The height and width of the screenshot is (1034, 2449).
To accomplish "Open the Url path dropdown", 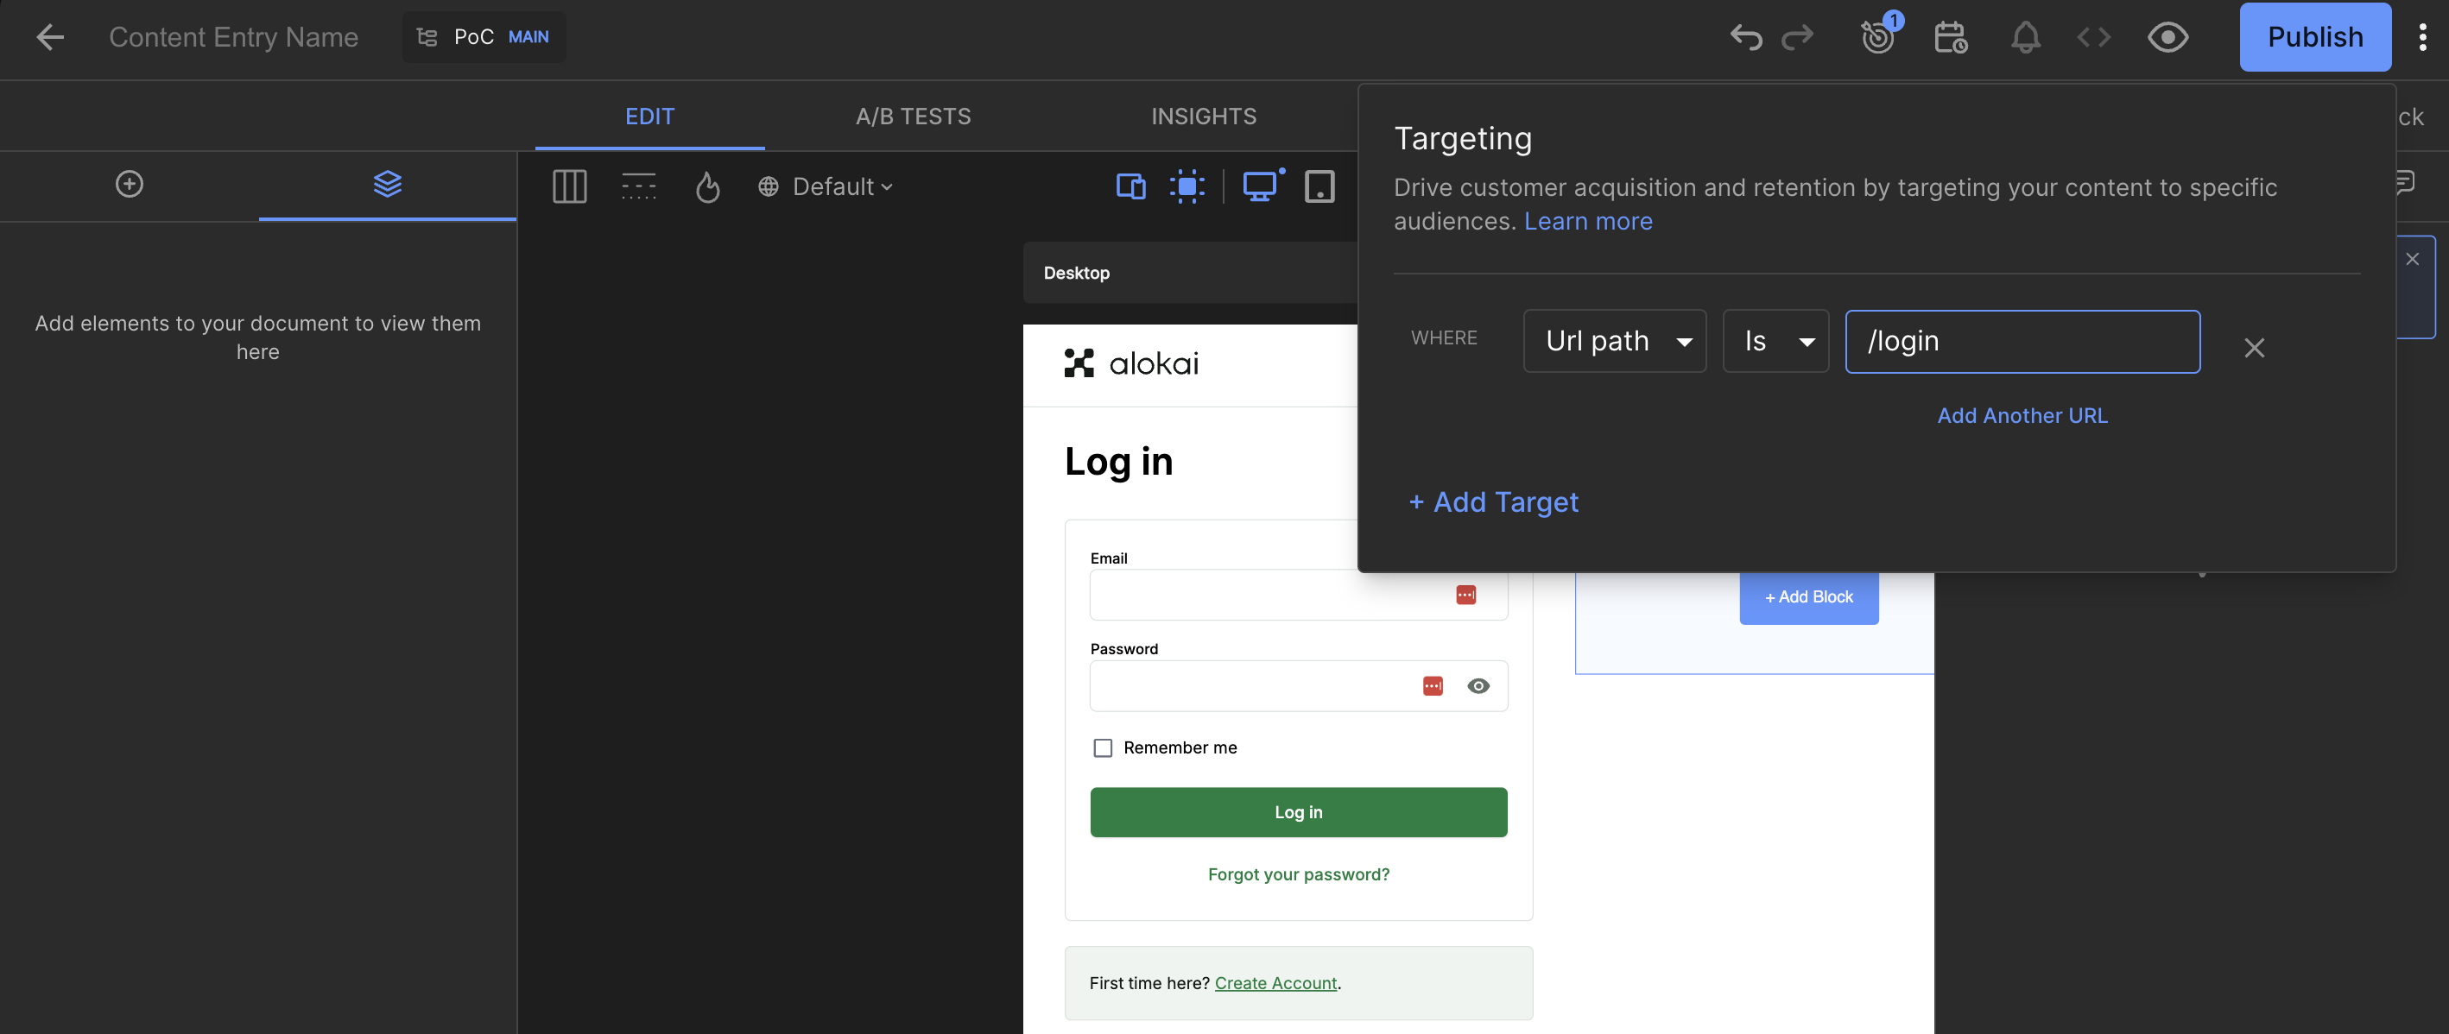I will pos(1614,341).
